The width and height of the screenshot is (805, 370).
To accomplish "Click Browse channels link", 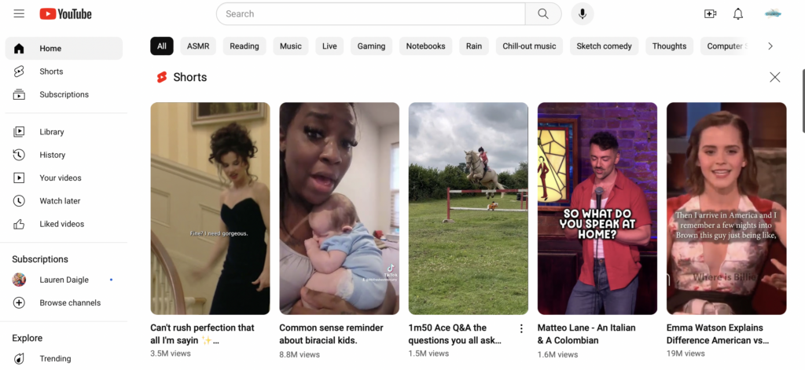I will 64,302.
